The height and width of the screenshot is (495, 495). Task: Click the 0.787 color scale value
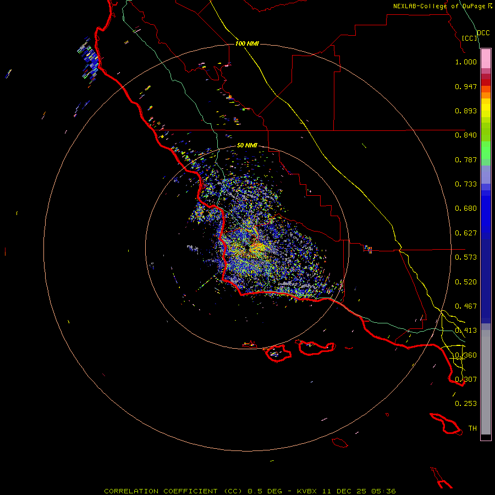(x=466, y=159)
